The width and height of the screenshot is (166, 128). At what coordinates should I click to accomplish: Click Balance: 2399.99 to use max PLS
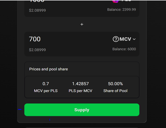pos(121,10)
